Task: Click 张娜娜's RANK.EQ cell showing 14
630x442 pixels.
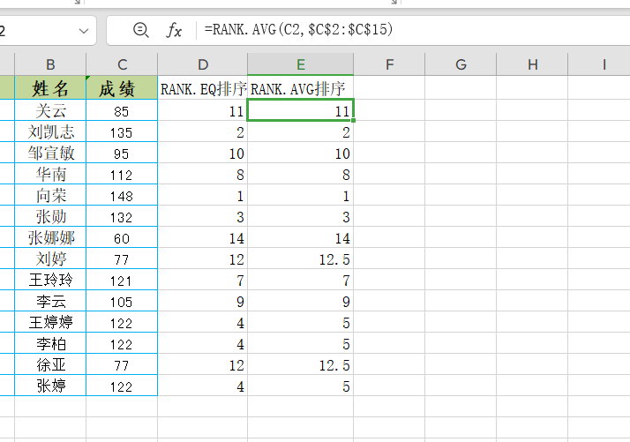Action: [x=203, y=237]
